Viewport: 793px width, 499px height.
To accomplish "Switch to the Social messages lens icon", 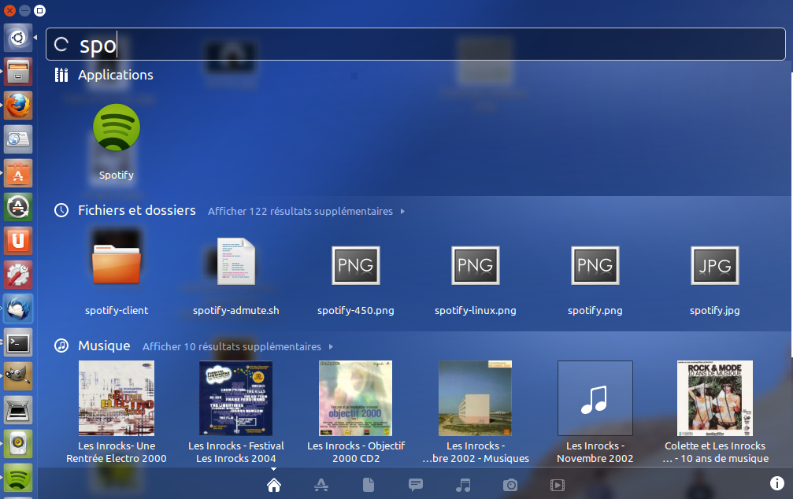I will pyautogui.click(x=416, y=486).
